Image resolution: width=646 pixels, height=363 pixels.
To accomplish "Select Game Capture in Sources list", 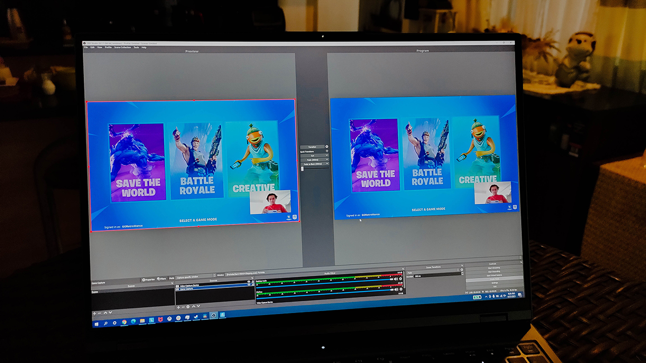I will pyautogui.click(x=187, y=288).
